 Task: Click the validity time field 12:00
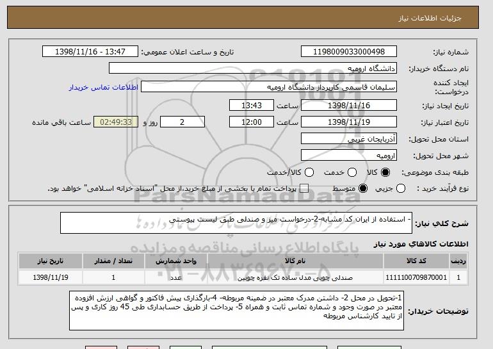tap(252, 122)
